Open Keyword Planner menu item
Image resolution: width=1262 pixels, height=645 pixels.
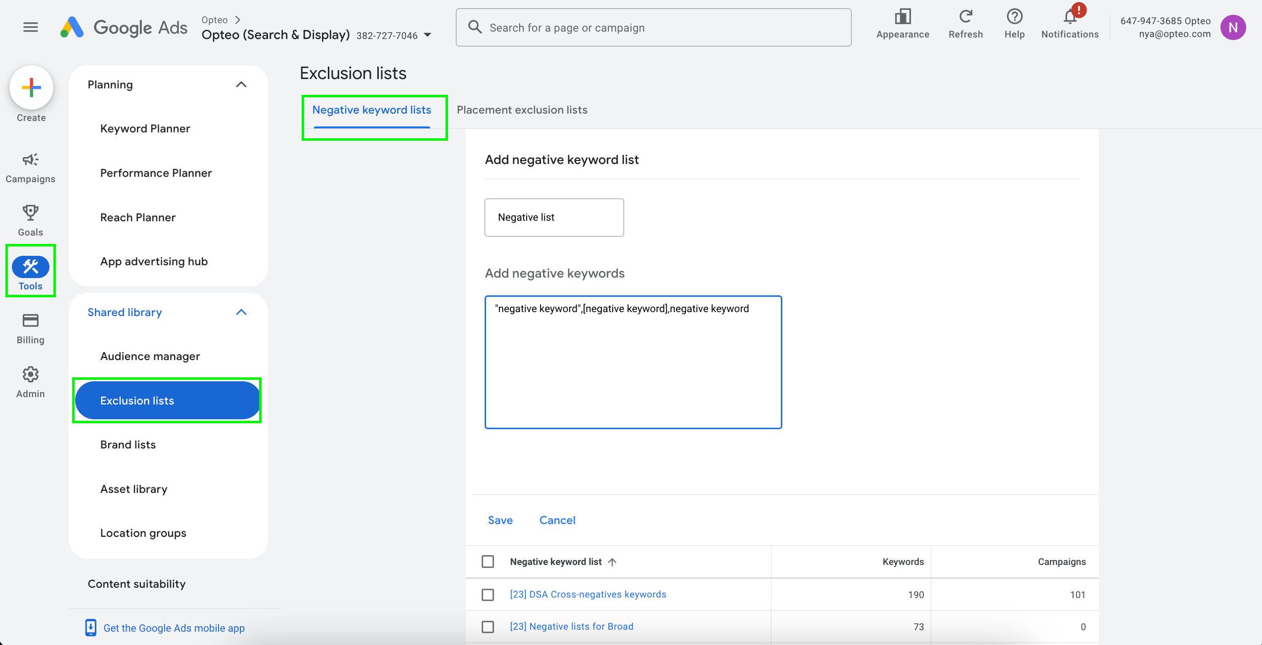point(145,128)
